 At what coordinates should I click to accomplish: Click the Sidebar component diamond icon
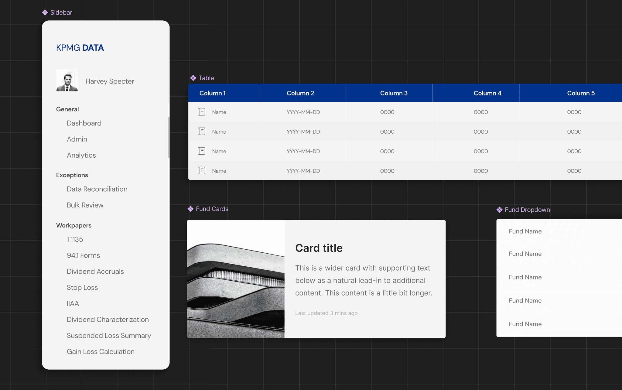point(45,12)
